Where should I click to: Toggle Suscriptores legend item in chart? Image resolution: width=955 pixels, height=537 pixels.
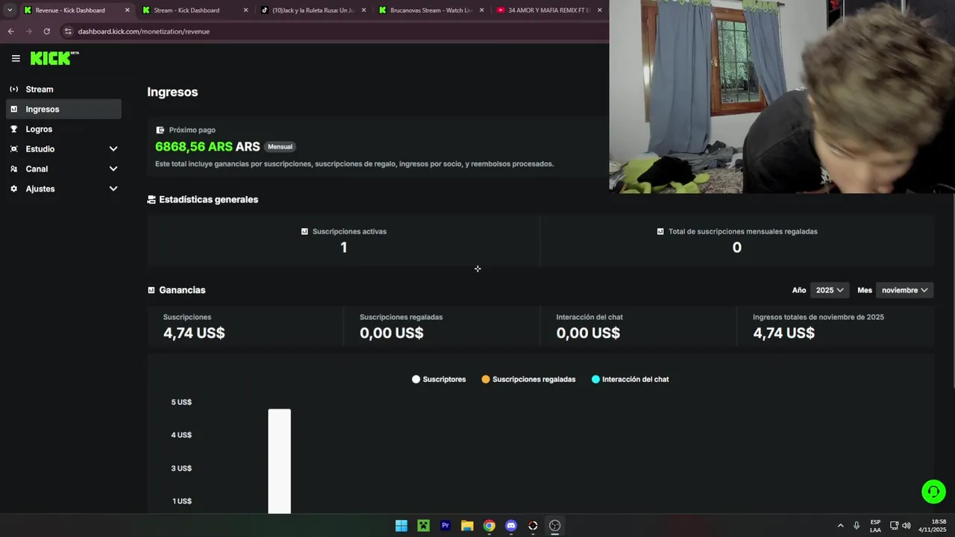(439, 380)
